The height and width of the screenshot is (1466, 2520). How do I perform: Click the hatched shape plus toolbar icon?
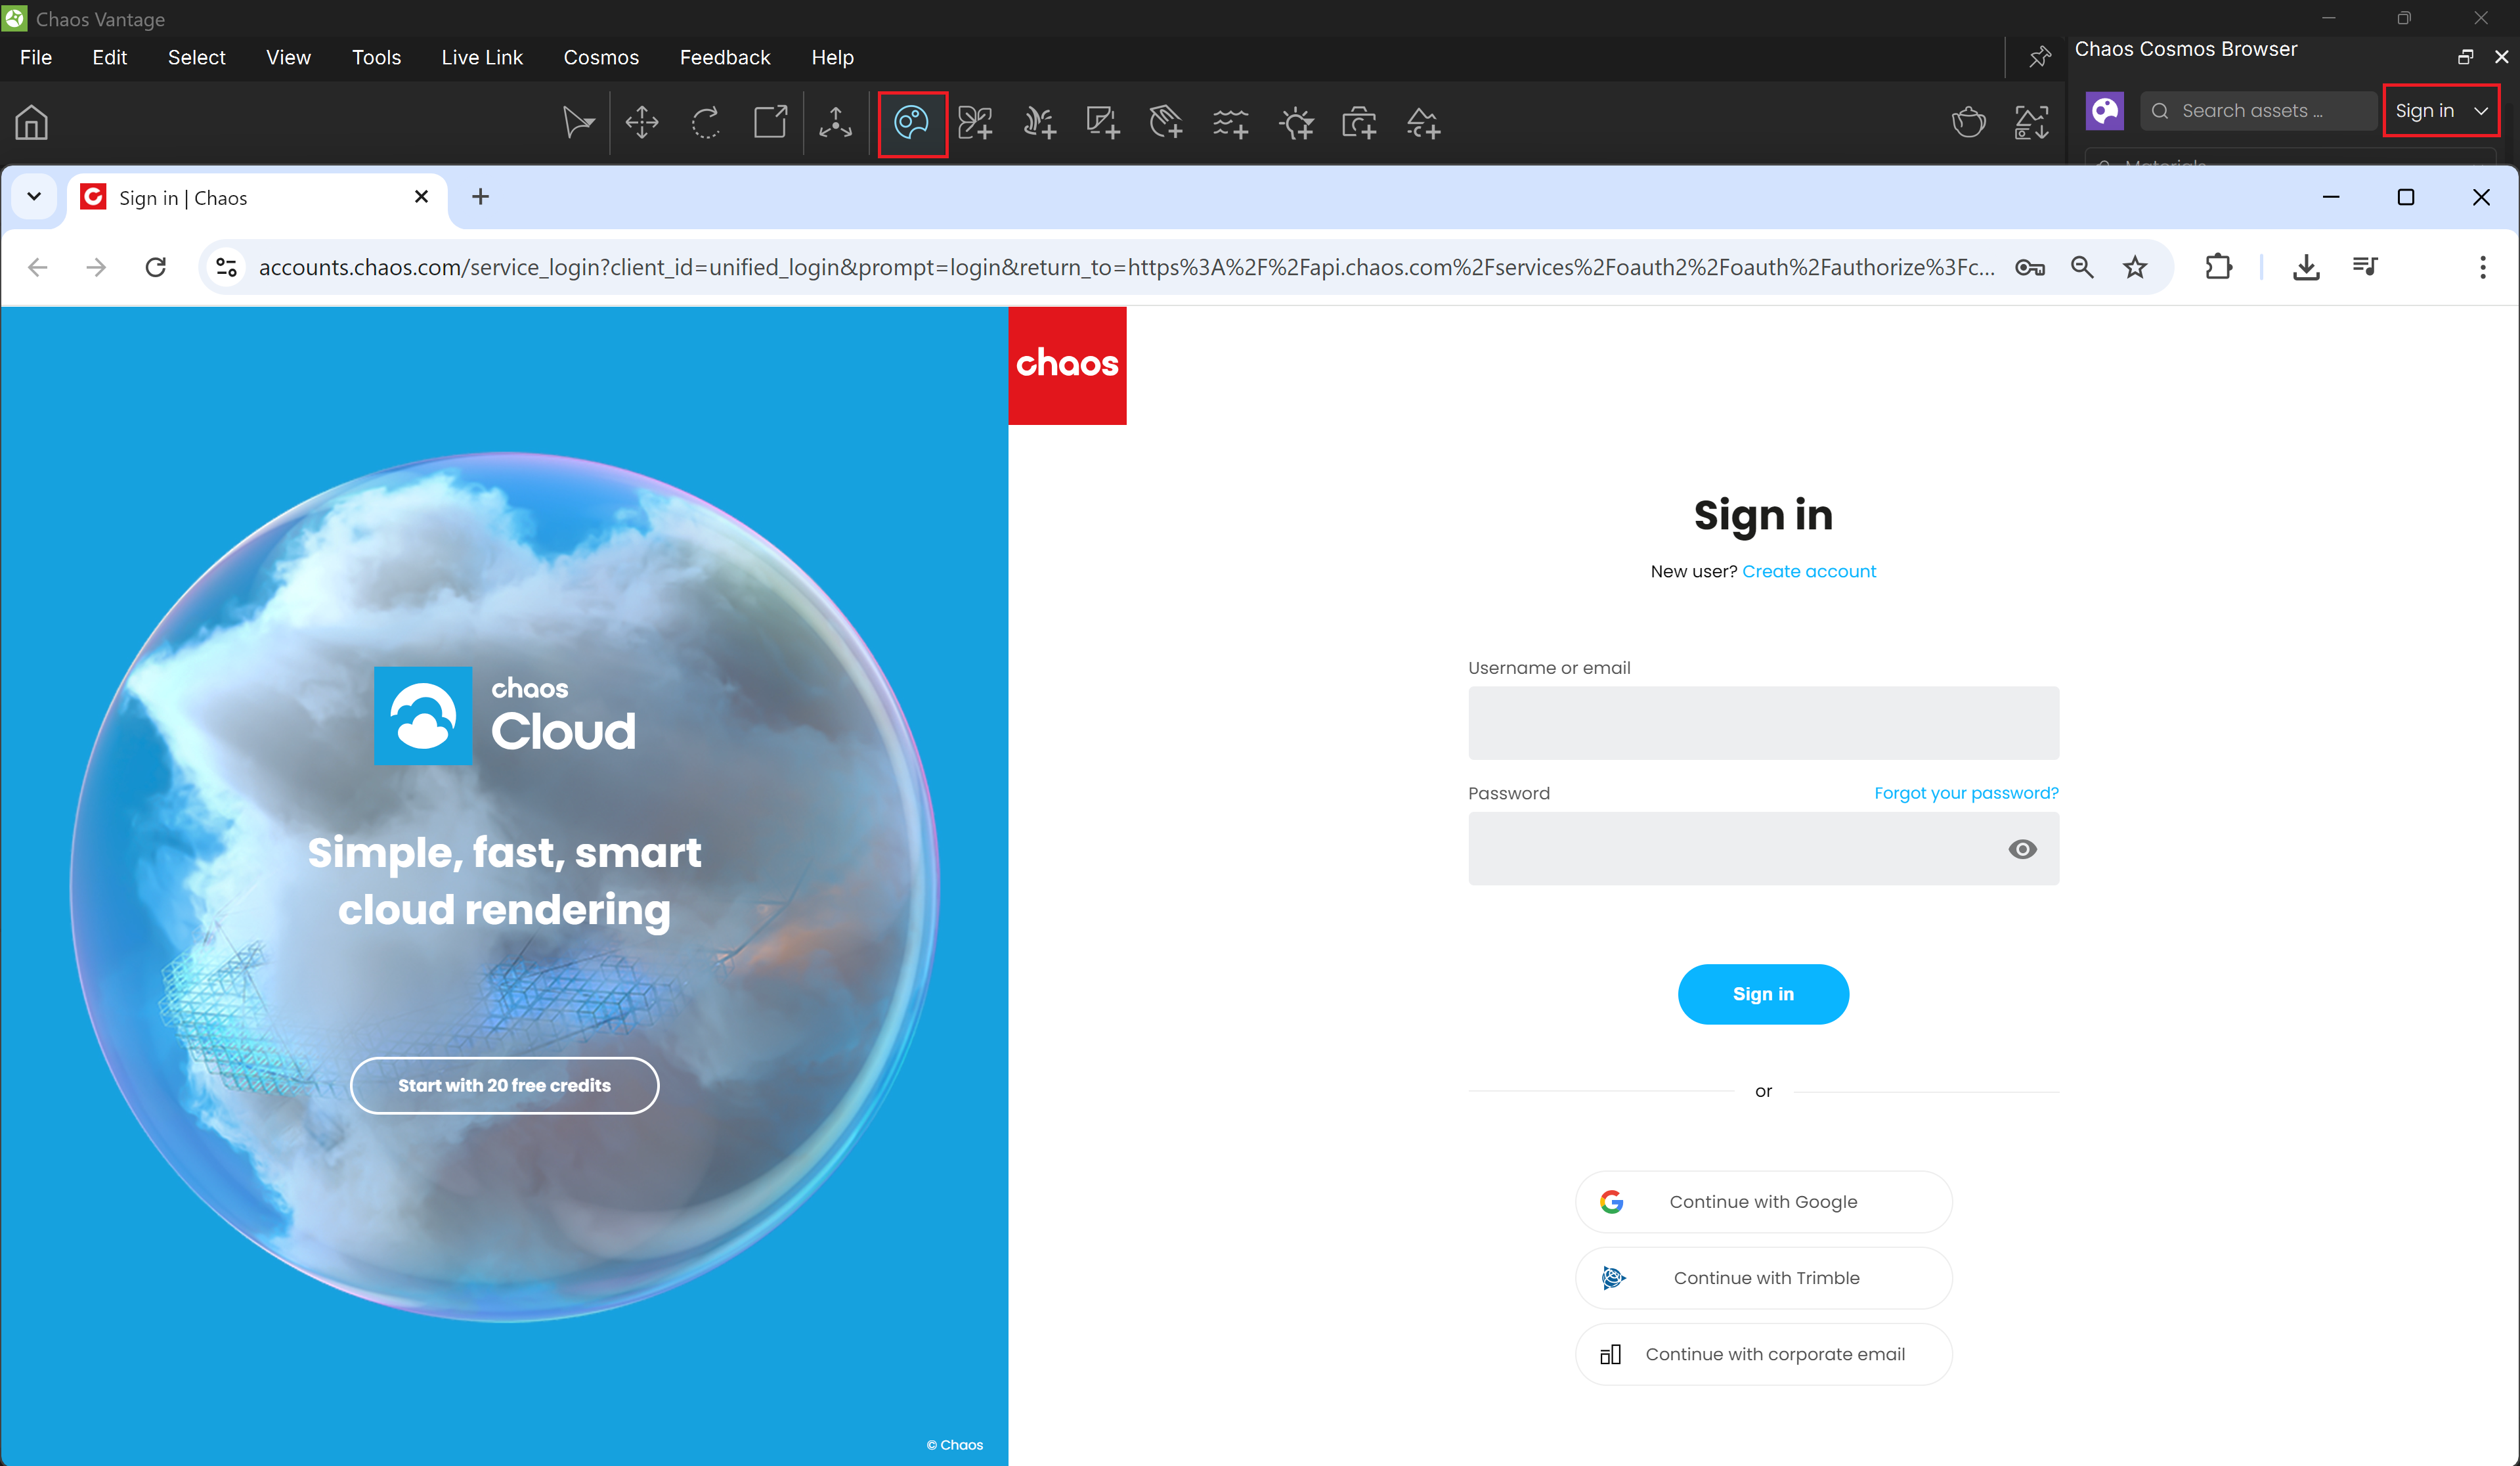coord(1166,123)
